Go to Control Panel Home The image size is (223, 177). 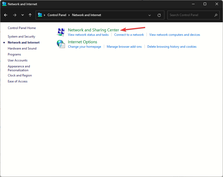click(22, 28)
